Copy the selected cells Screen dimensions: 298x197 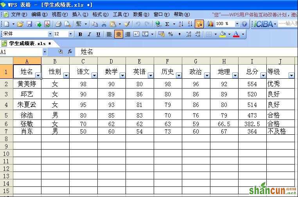tap(95, 24)
